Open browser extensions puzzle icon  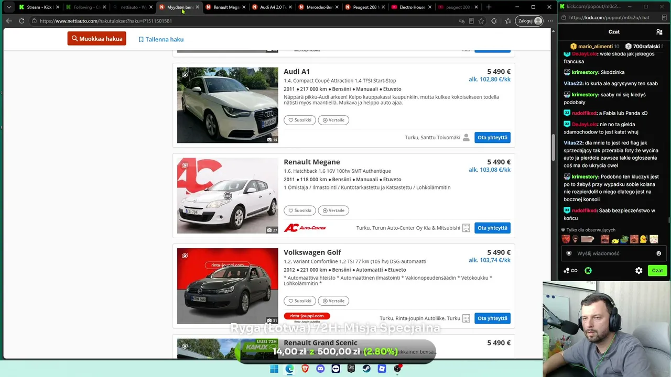(494, 21)
